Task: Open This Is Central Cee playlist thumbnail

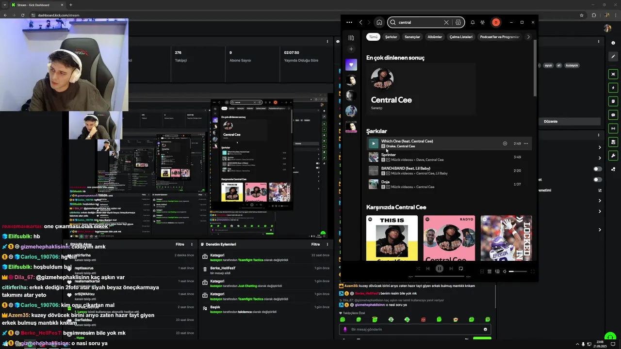Action: pyautogui.click(x=392, y=238)
